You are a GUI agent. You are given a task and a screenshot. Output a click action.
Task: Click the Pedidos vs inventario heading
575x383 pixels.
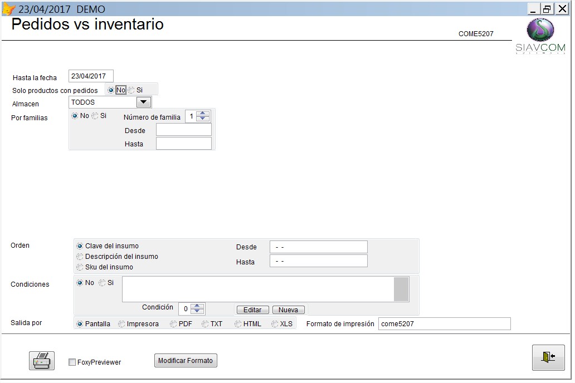coord(87,24)
